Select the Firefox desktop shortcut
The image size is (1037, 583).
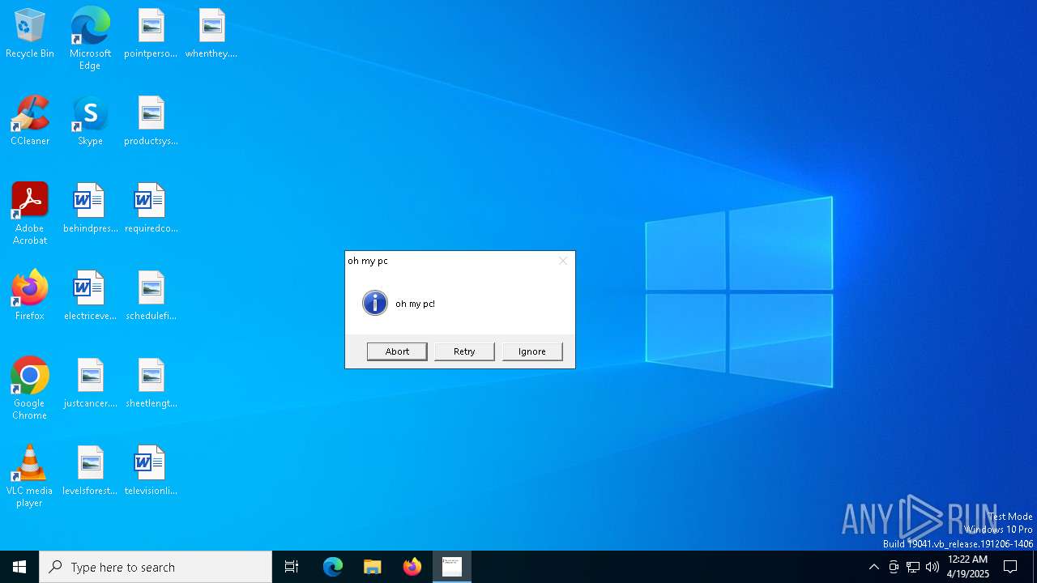pos(30,296)
